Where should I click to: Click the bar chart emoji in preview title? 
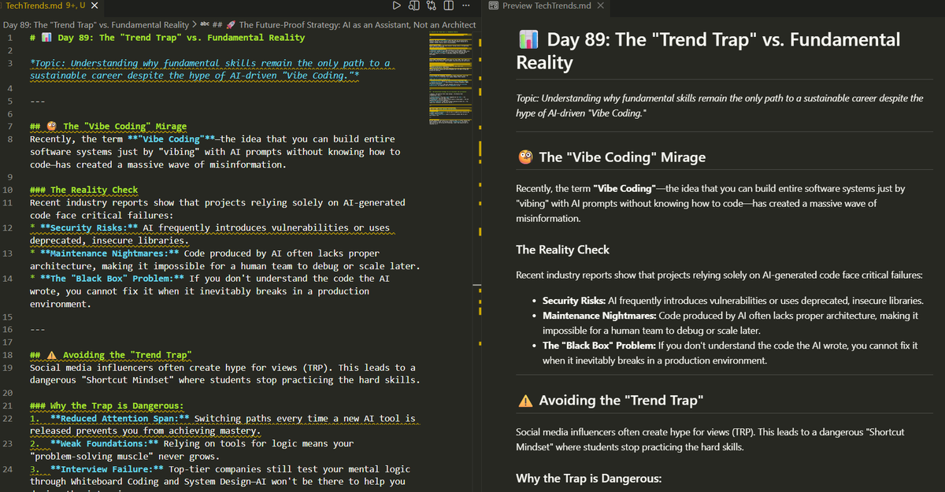528,39
